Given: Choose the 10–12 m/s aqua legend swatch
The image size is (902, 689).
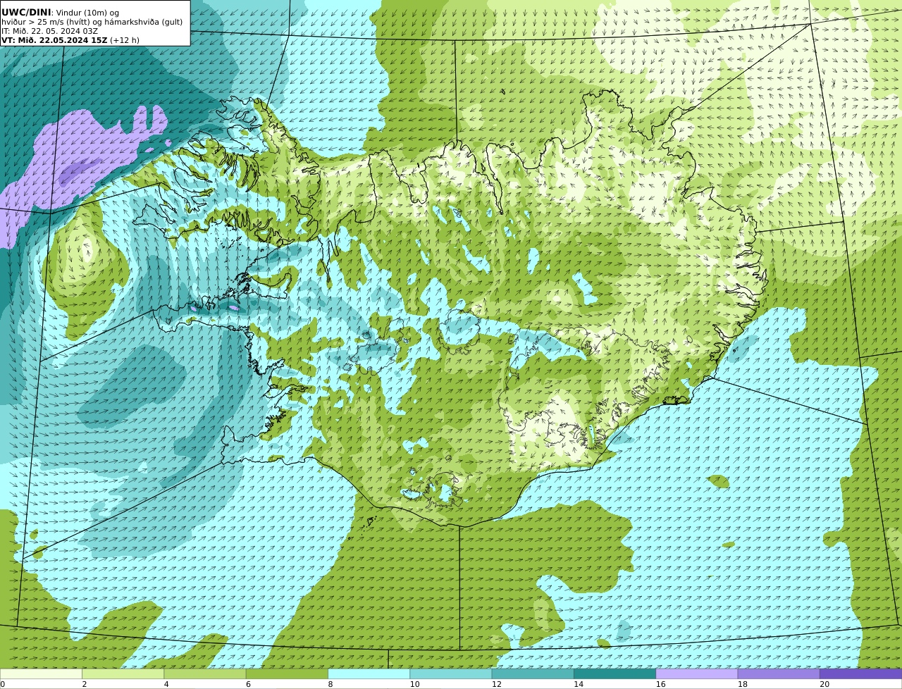Looking at the screenshot, I should (x=451, y=674).
